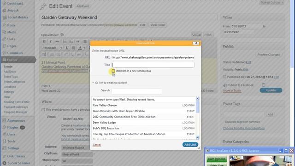The height and width of the screenshot is (166, 295).
Task: Click the Dashboard sidebar icon
Action: pos(4,3)
